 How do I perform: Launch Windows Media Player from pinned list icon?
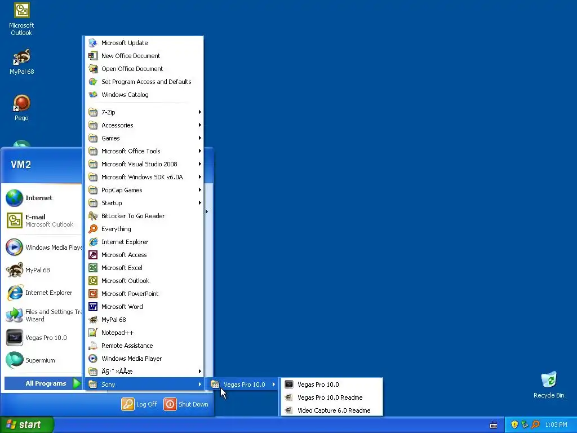pos(14,248)
